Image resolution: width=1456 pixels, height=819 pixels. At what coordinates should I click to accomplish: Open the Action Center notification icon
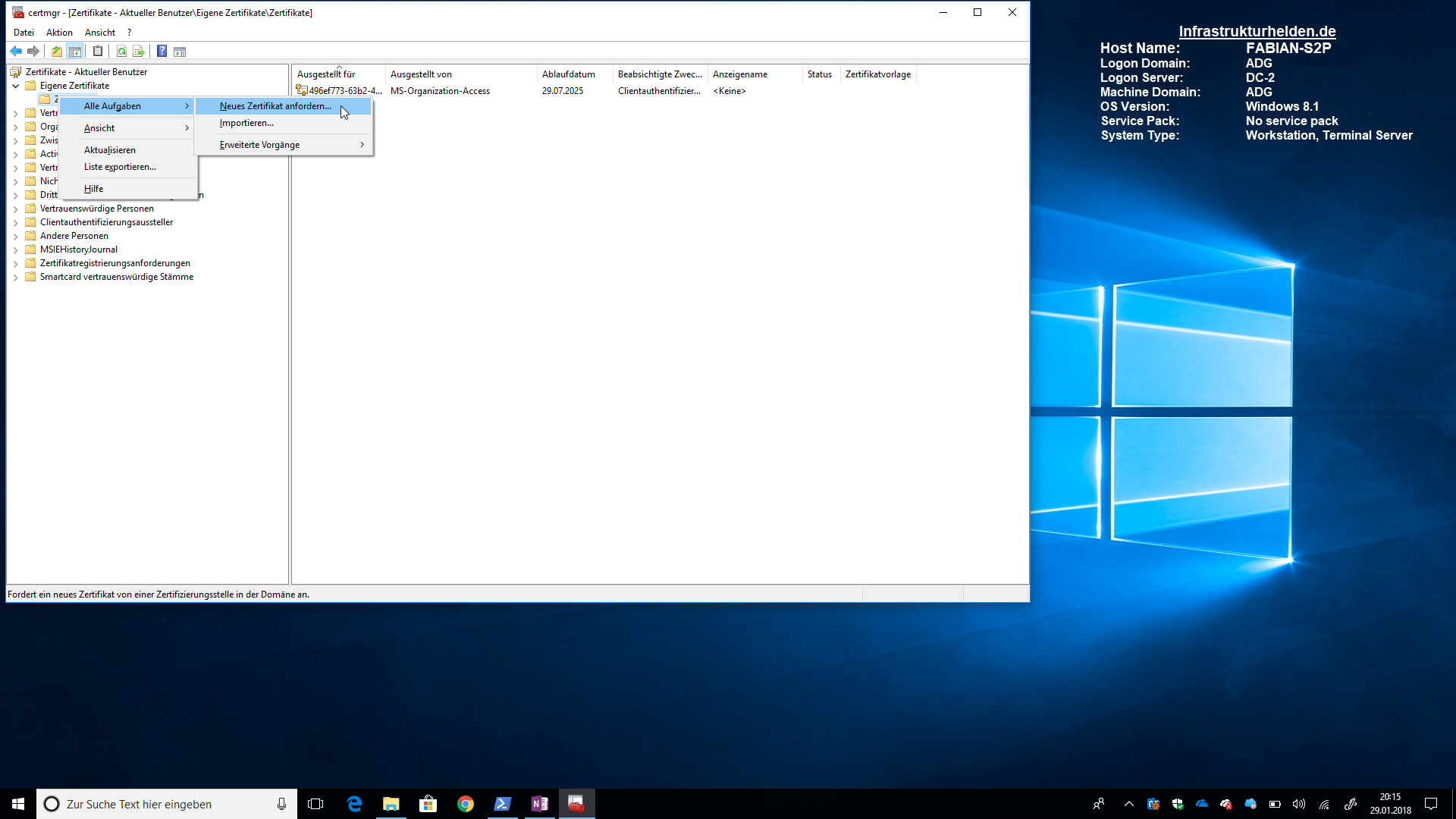tap(1431, 804)
